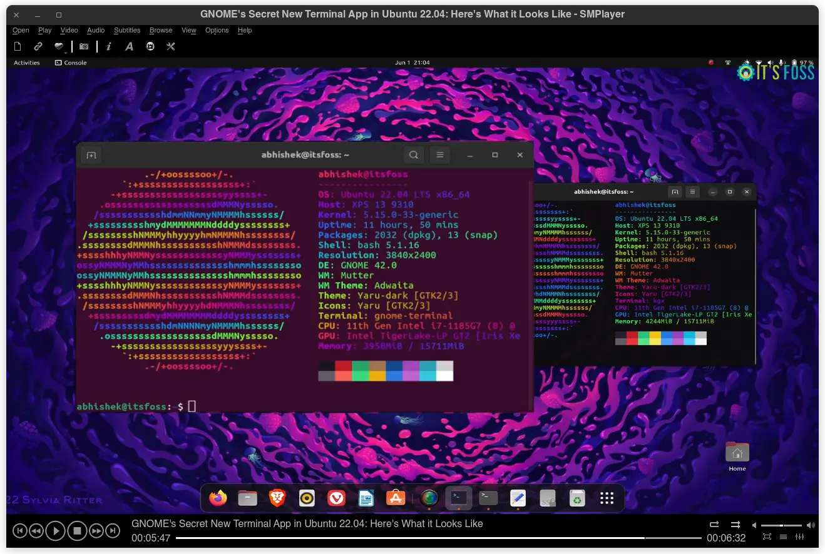Screen dimensions: 825x554
Task: Stop playback
Action: [77, 531]
